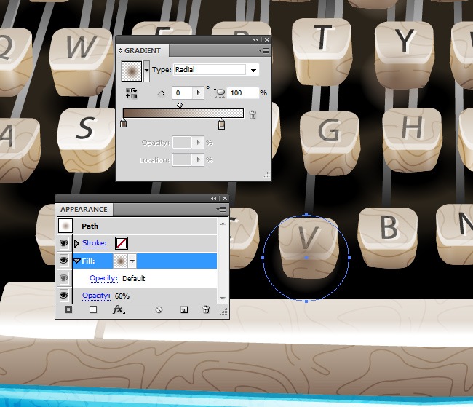
Task: Click the gradient angle icon
Action: click(x=162, y=92)
